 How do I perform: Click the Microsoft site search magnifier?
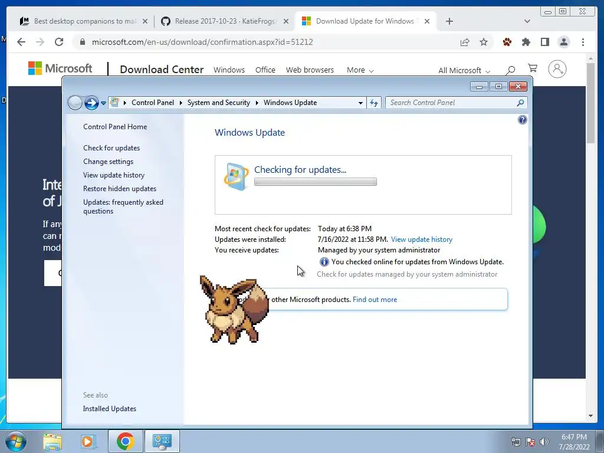coord(510,70)
